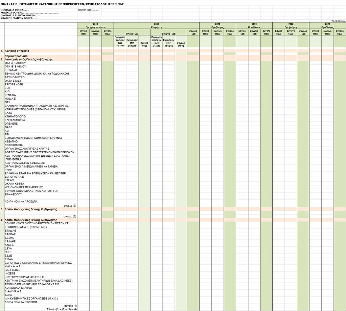
Task: Click the ΥΓΕΙΟΝΟΜΙΚΕΣ ΠΕΡΙΦΕΡΕΙΕΣ row
Action: pos(24,187)
